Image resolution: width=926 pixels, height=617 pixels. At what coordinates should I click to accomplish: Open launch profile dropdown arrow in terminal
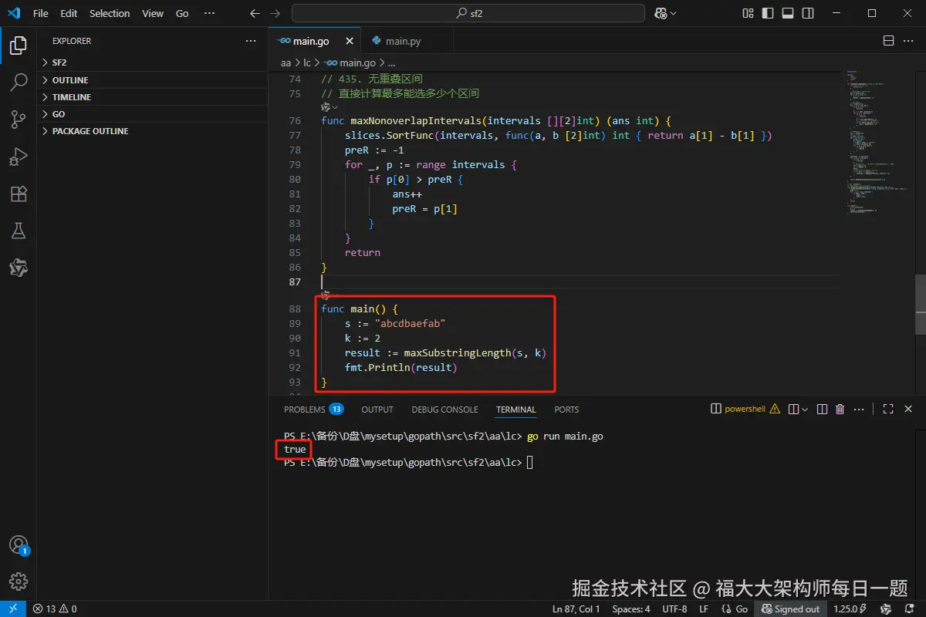point(805,410)
